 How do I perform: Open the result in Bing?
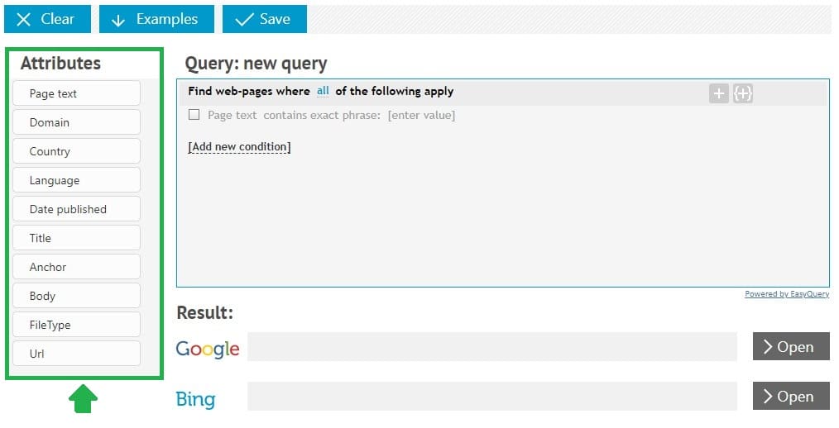[x=791, y=396]
